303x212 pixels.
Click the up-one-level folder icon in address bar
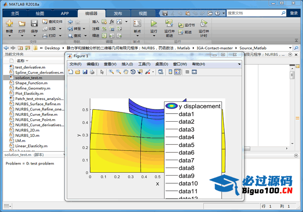pos(20,48)
